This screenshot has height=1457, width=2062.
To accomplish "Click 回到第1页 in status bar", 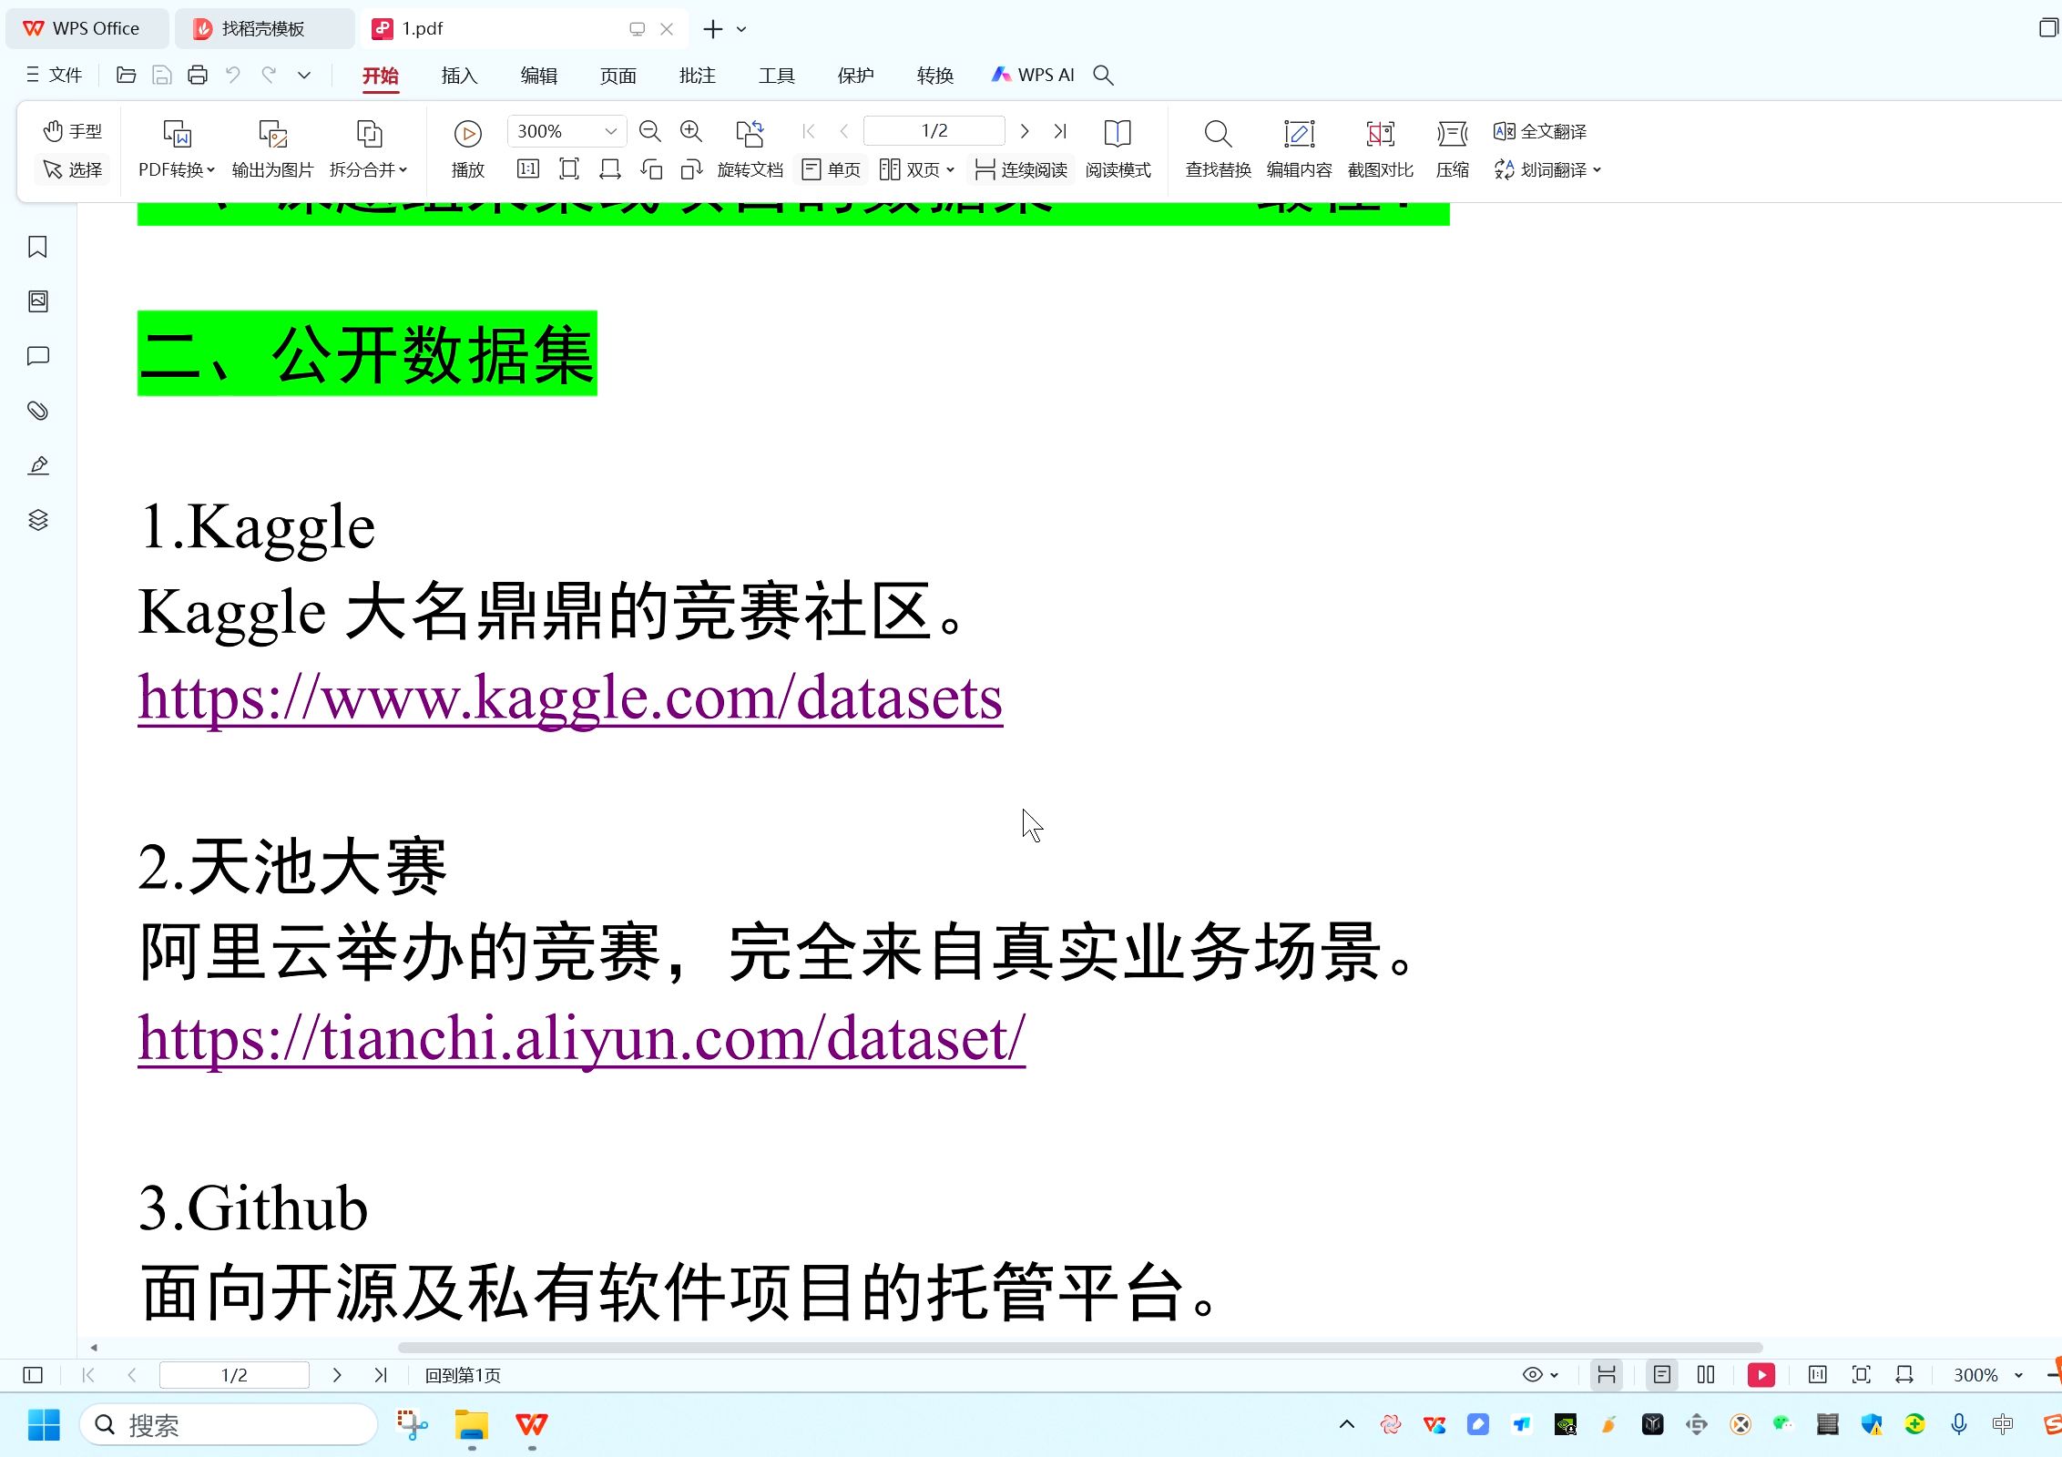I will [463, 1375].
